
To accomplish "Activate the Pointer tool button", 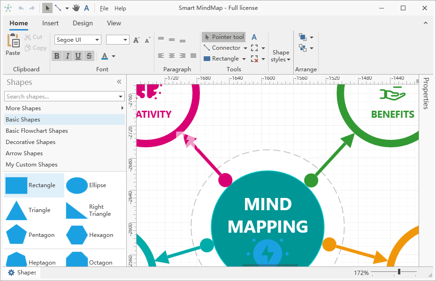I will point(224,37).
